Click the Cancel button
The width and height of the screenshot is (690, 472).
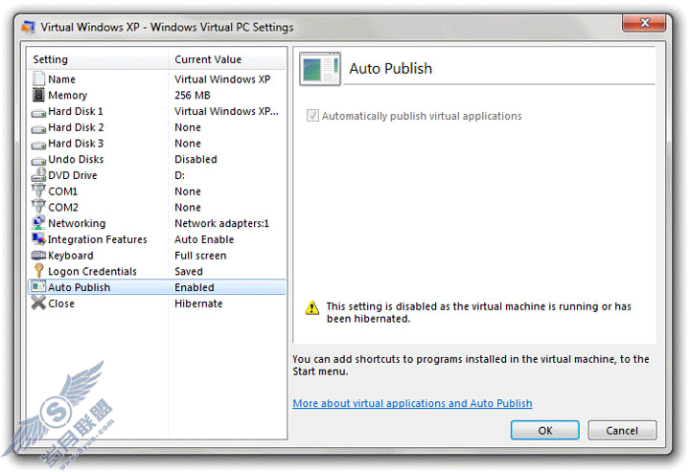(622, 430)
